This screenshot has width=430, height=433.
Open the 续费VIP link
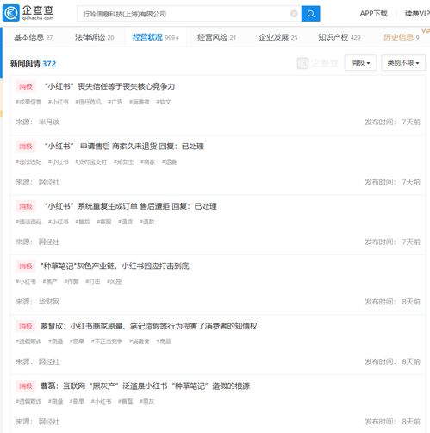[x=417, y=14]
